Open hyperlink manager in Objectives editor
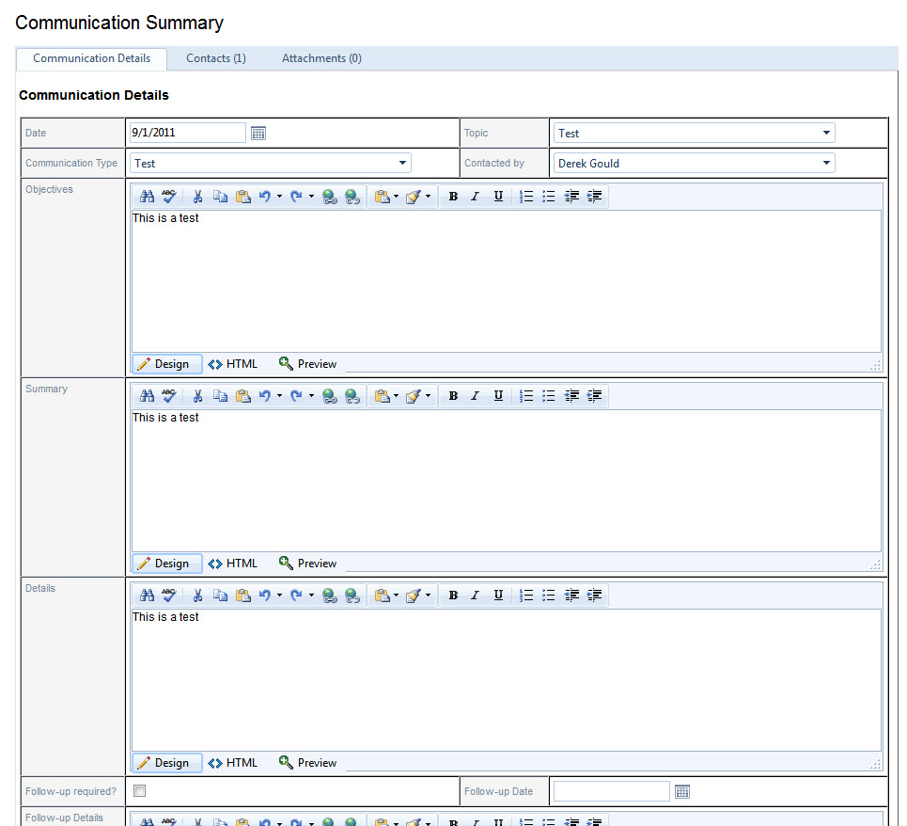Viewport: 907px width, 826px height. pos(330,197)
